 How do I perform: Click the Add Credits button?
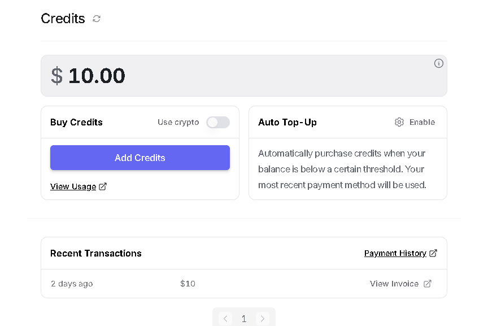coord(140,158)
